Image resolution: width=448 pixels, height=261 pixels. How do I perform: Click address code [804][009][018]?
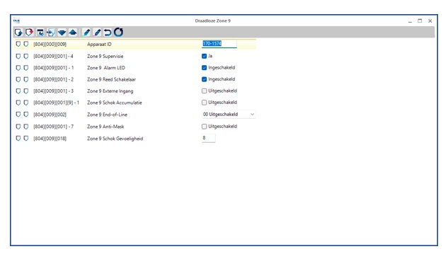(50, 139)
